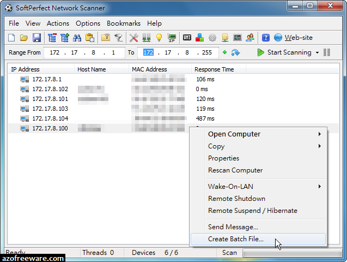Click the IP network card icon

(172, 38)
